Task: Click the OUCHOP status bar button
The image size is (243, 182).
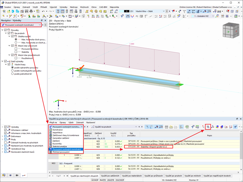Action: 120,180
